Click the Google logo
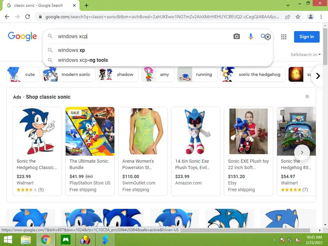This screenshot has height=246, width=328. (22, 37)
